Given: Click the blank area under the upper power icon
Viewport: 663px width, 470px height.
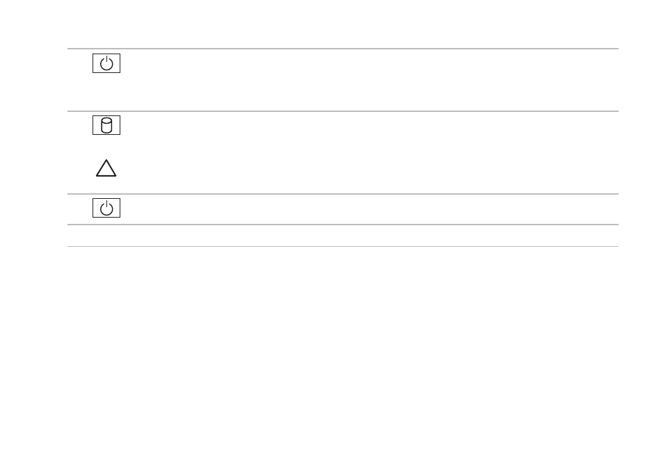Looking at the screenshot, I should pos(106,91).
